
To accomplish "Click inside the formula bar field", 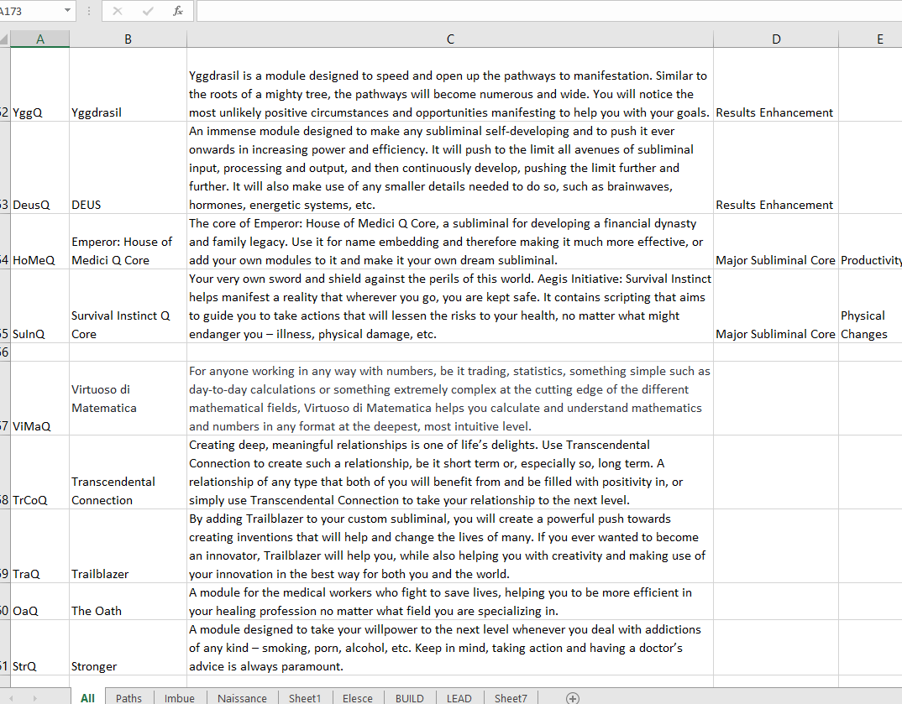I will pyautogui.click(x=549, y=11).
